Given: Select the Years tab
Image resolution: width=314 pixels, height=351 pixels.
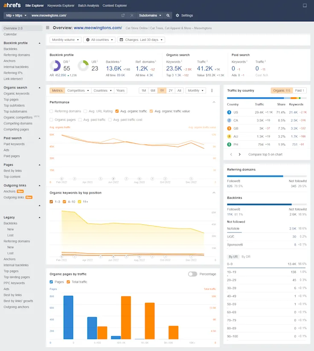Looking at the screenshot, I should (x=120, y=90).
